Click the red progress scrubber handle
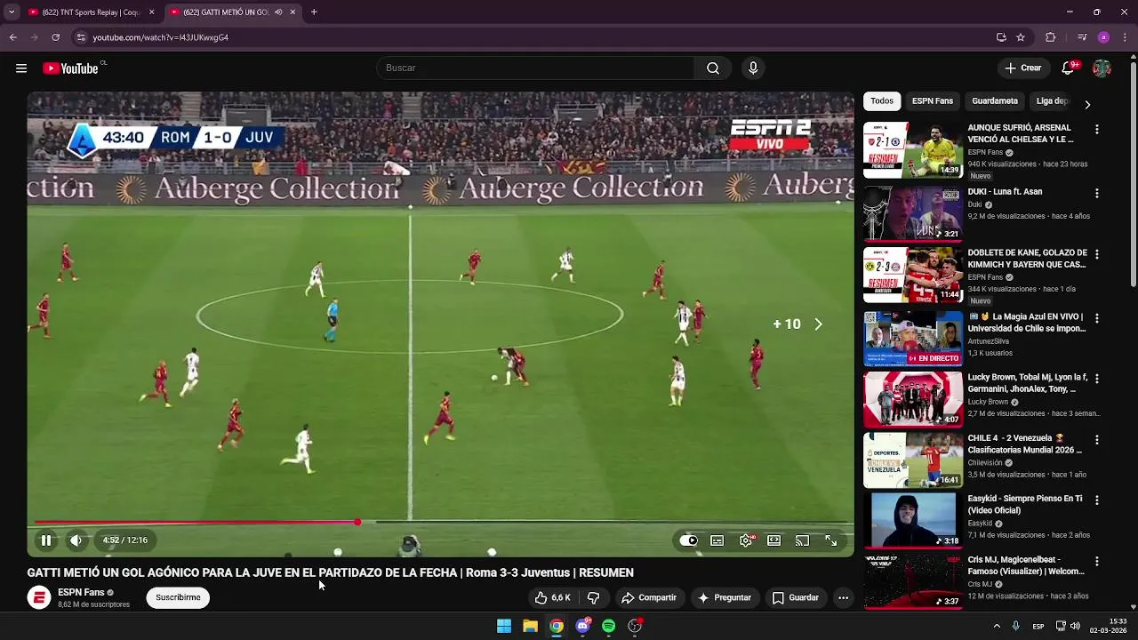1138x640 pixels. pyautogui.click(x=357, y=523)
